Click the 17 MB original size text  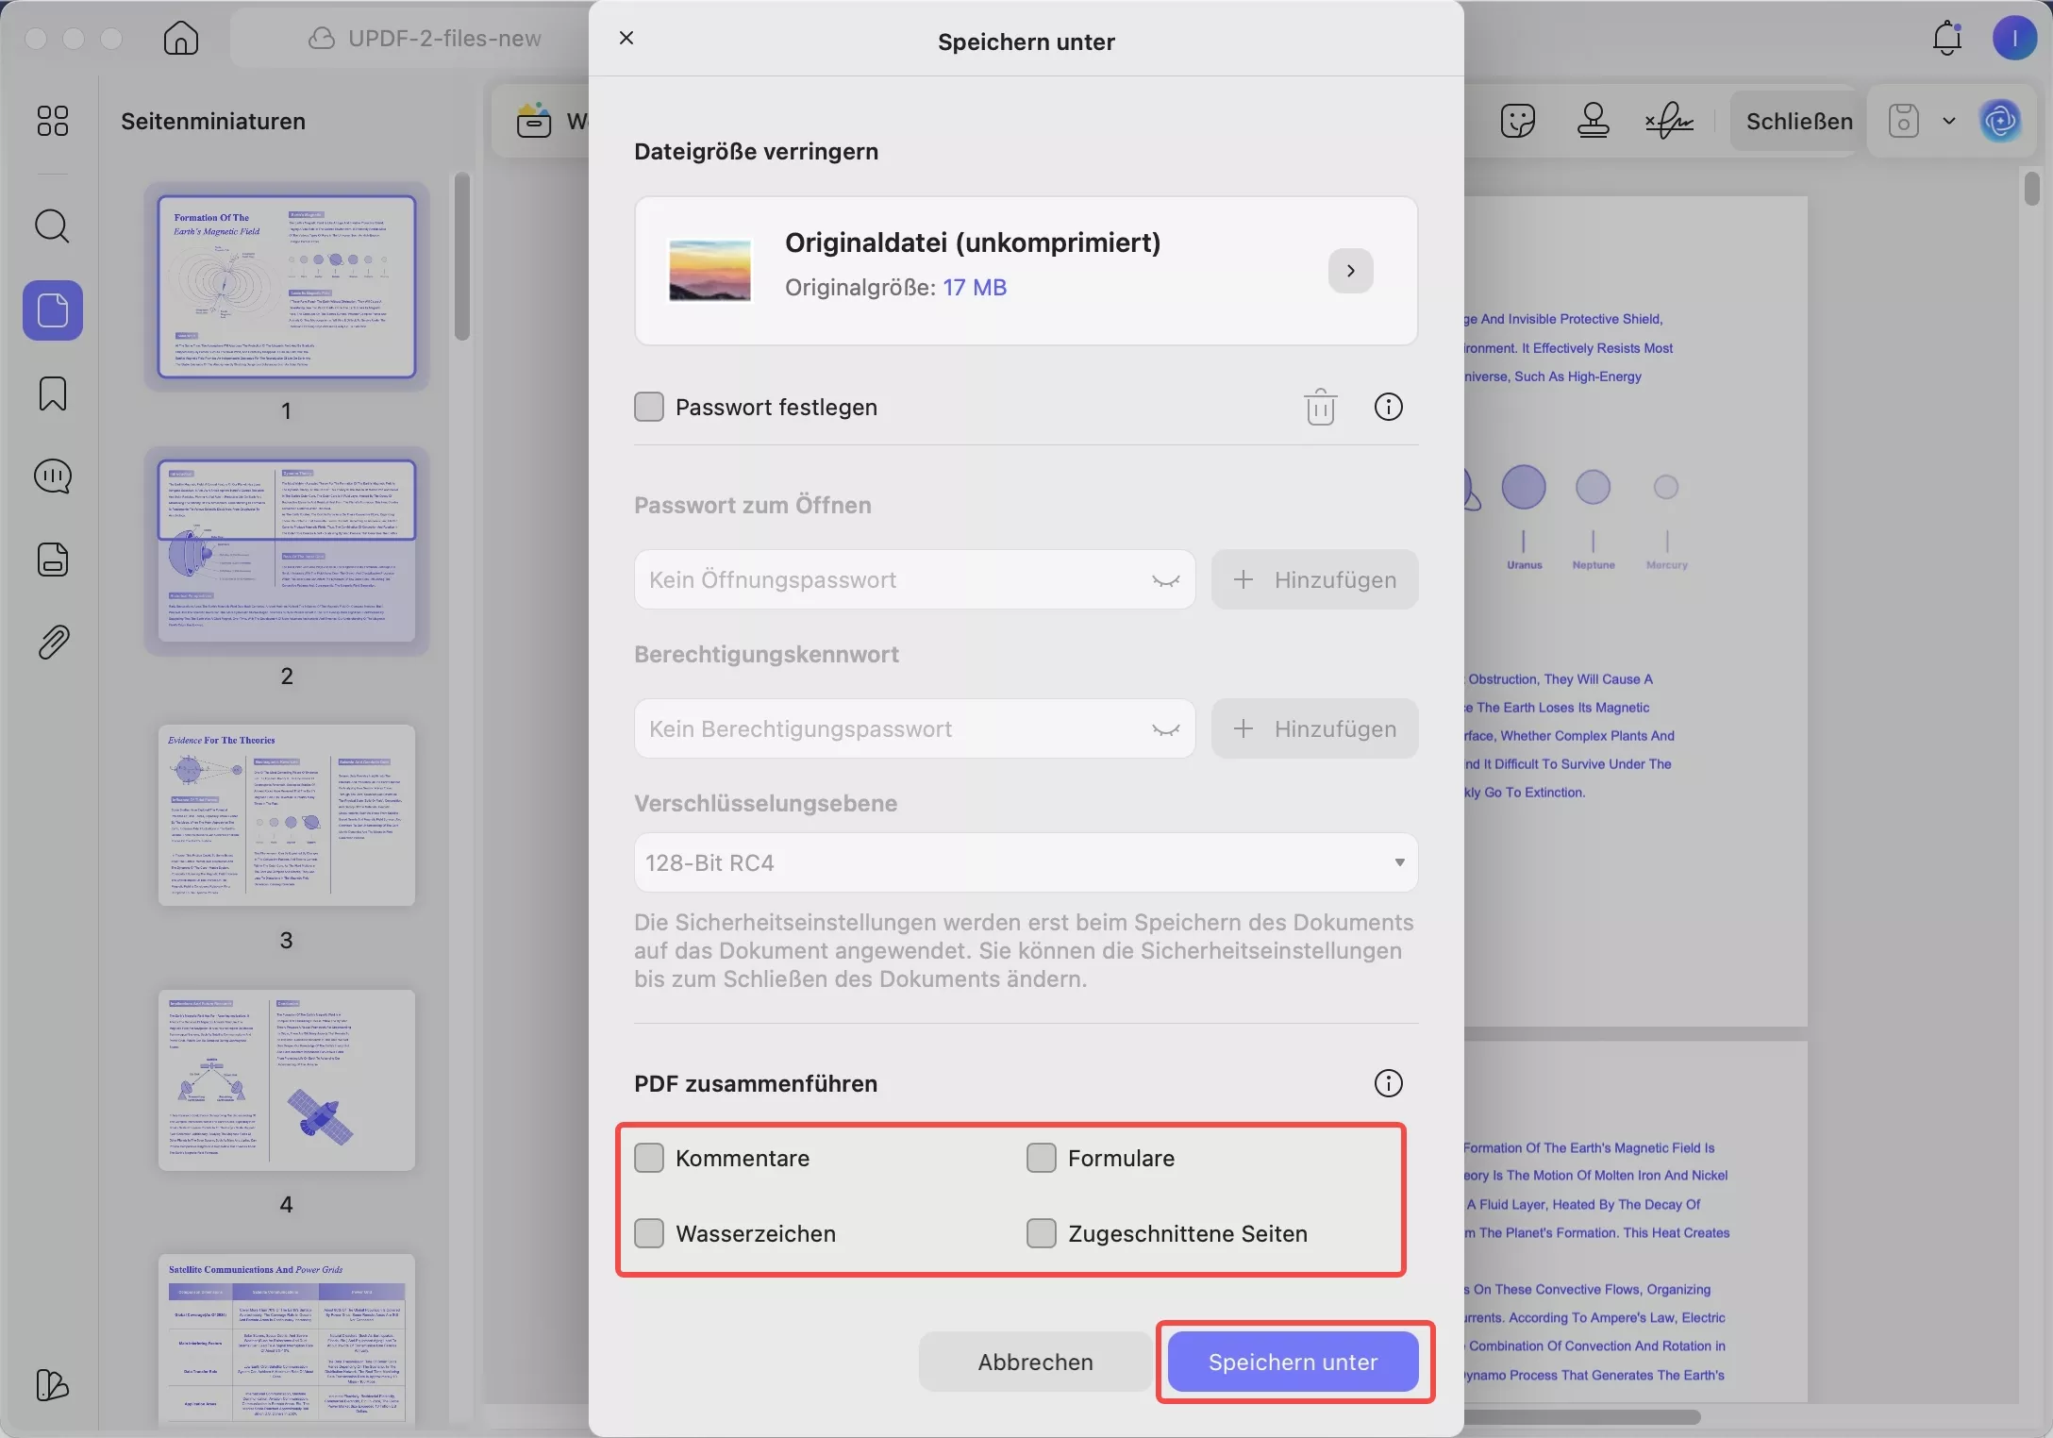pos(975,288)
